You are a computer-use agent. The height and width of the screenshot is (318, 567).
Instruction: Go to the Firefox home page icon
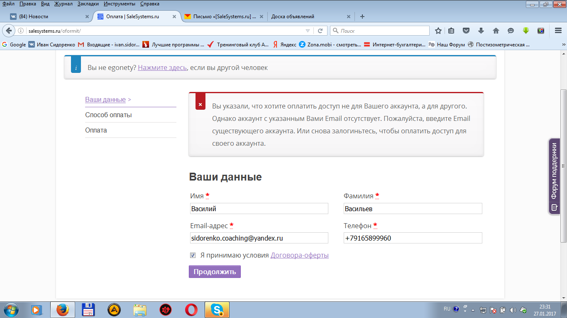[496, 31]
